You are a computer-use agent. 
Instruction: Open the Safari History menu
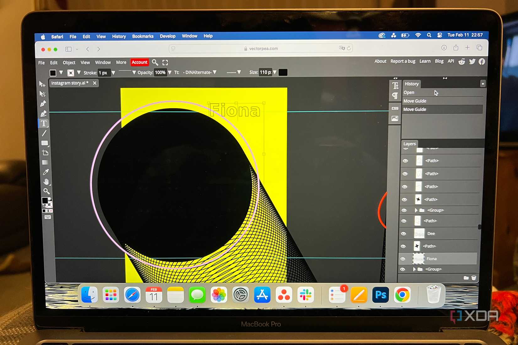[119, 36]
